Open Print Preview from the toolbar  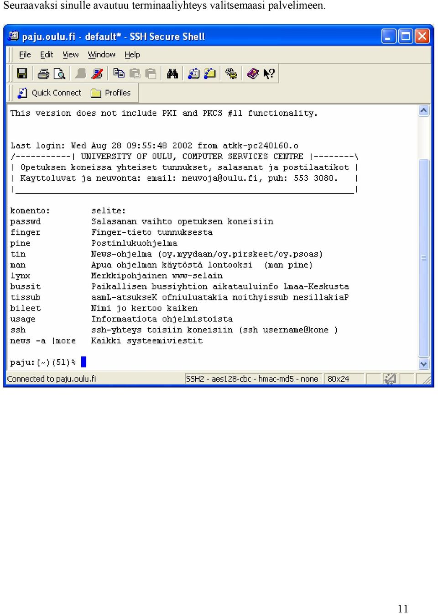click(x=60, y=73)
